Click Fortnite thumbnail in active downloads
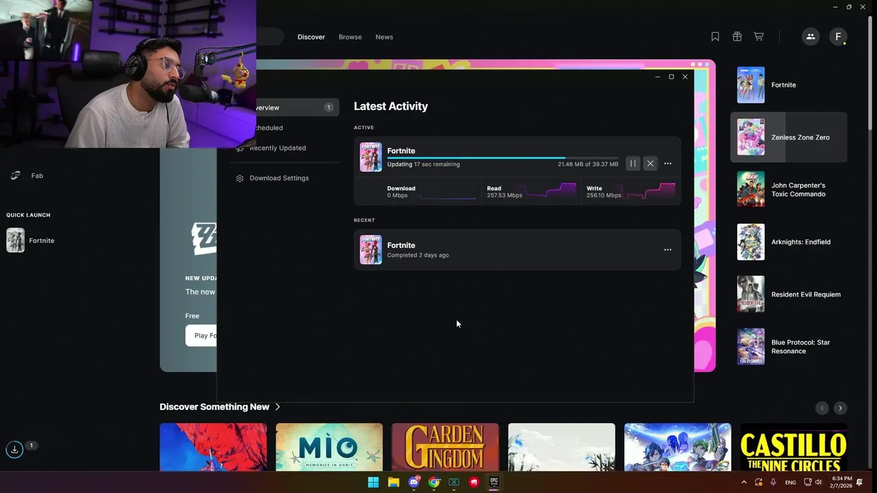 371,157
